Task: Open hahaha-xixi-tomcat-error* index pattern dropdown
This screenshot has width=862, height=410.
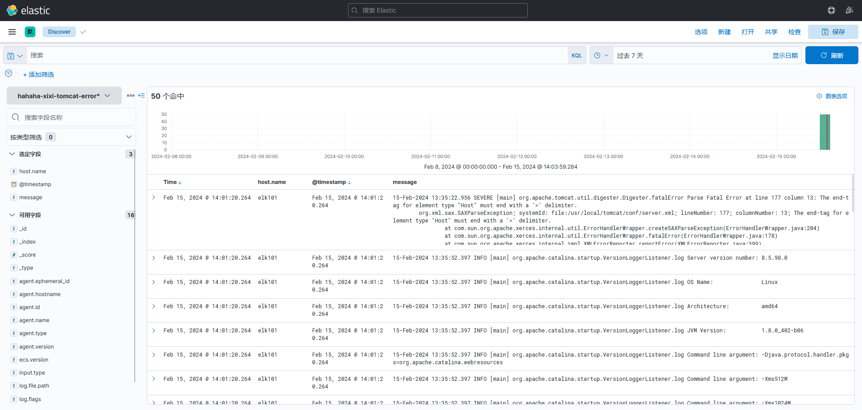Action: (64, 96)
